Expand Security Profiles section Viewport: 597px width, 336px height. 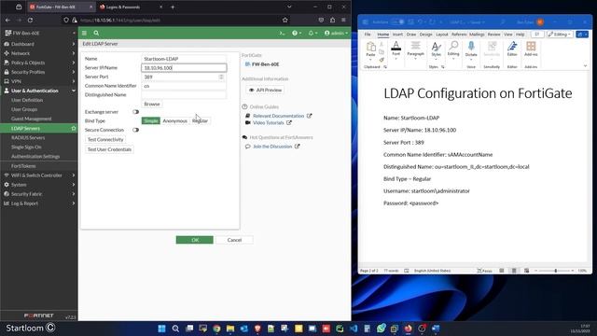39,72
